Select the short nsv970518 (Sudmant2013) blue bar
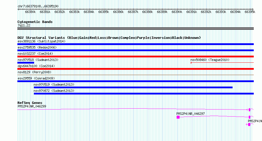The width and height of the screenshot is (262, 141). [x=26, y=63]
